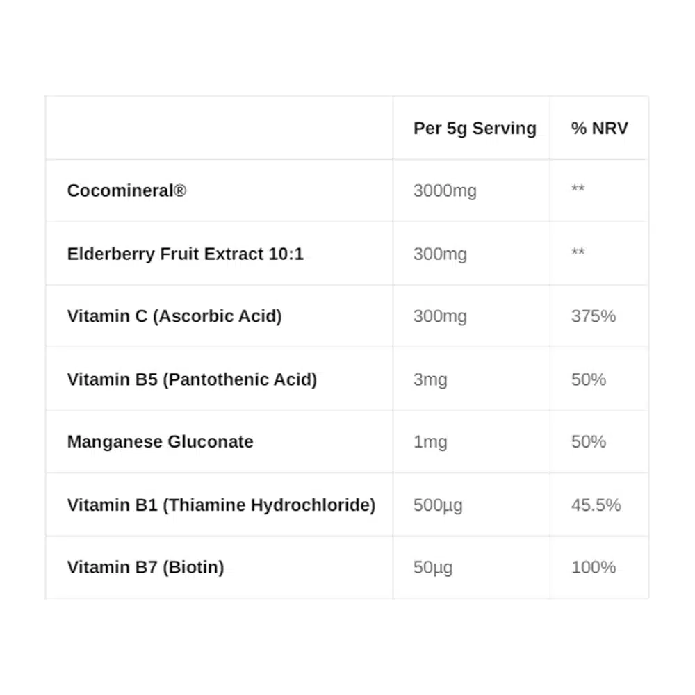Click the Vitamin C (Ascorbic Acid) label
Viewport: 695px width, 695px height.
(x=174, y=316)
